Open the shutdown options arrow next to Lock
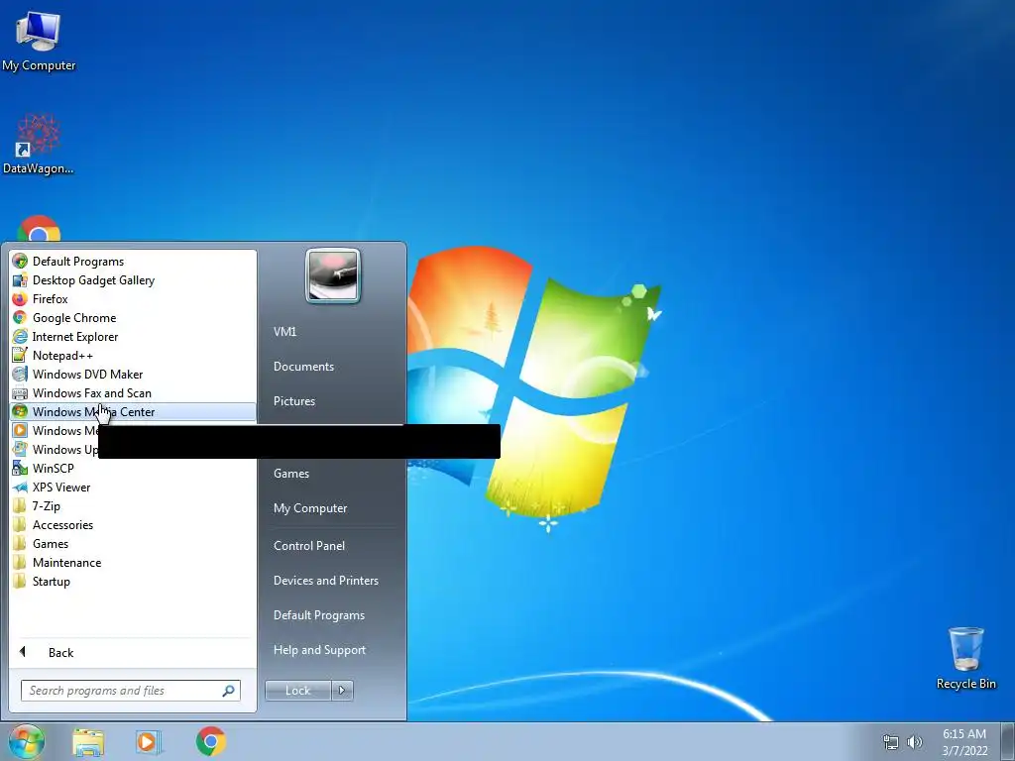Viewport: 1015px width, 761px height. (x=342, y=691)
